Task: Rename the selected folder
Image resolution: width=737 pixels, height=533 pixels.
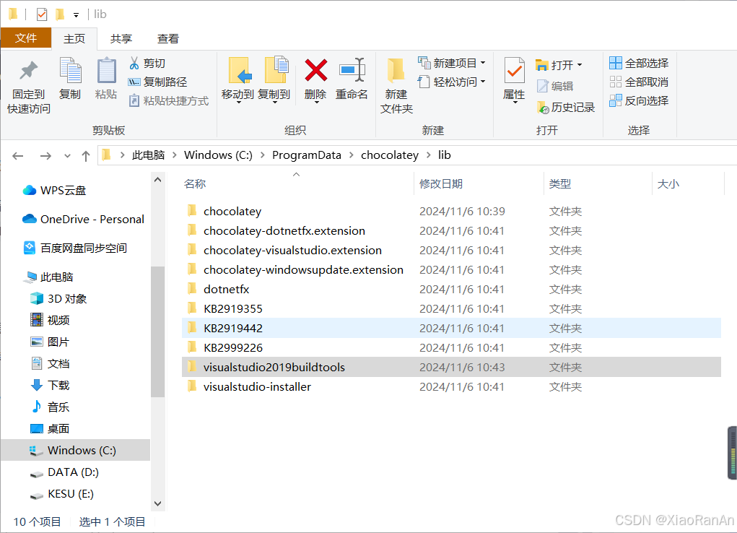Action: pos(352,79)
